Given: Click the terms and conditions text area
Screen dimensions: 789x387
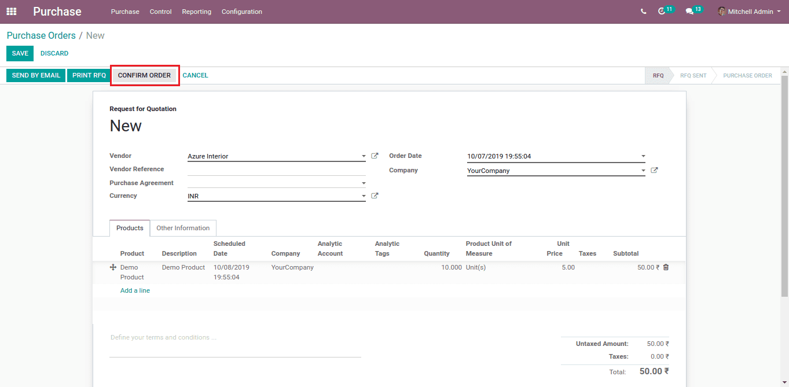Looking at the screenshot, I should 235,344.
